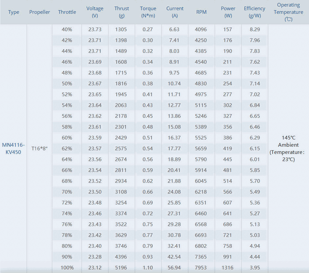Click torque value 0.51
Viewport: 309px width, 273px height.
tap(148, 138)
